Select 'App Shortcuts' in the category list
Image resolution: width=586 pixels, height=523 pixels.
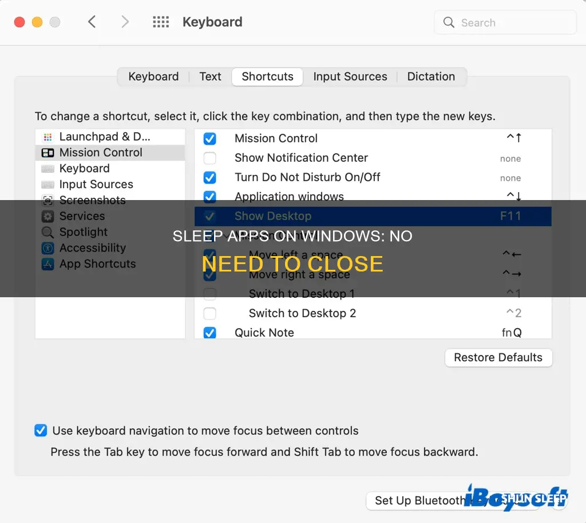(x=110, y=264)
